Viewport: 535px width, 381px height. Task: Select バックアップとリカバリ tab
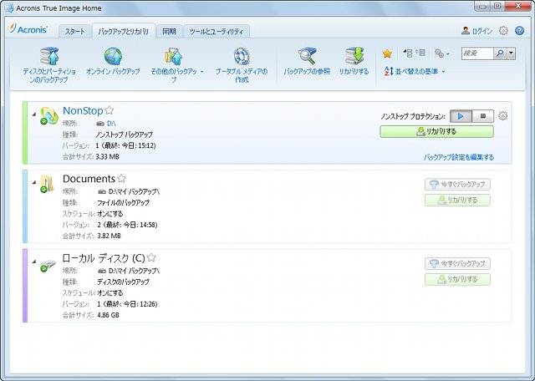pos(124,32)
